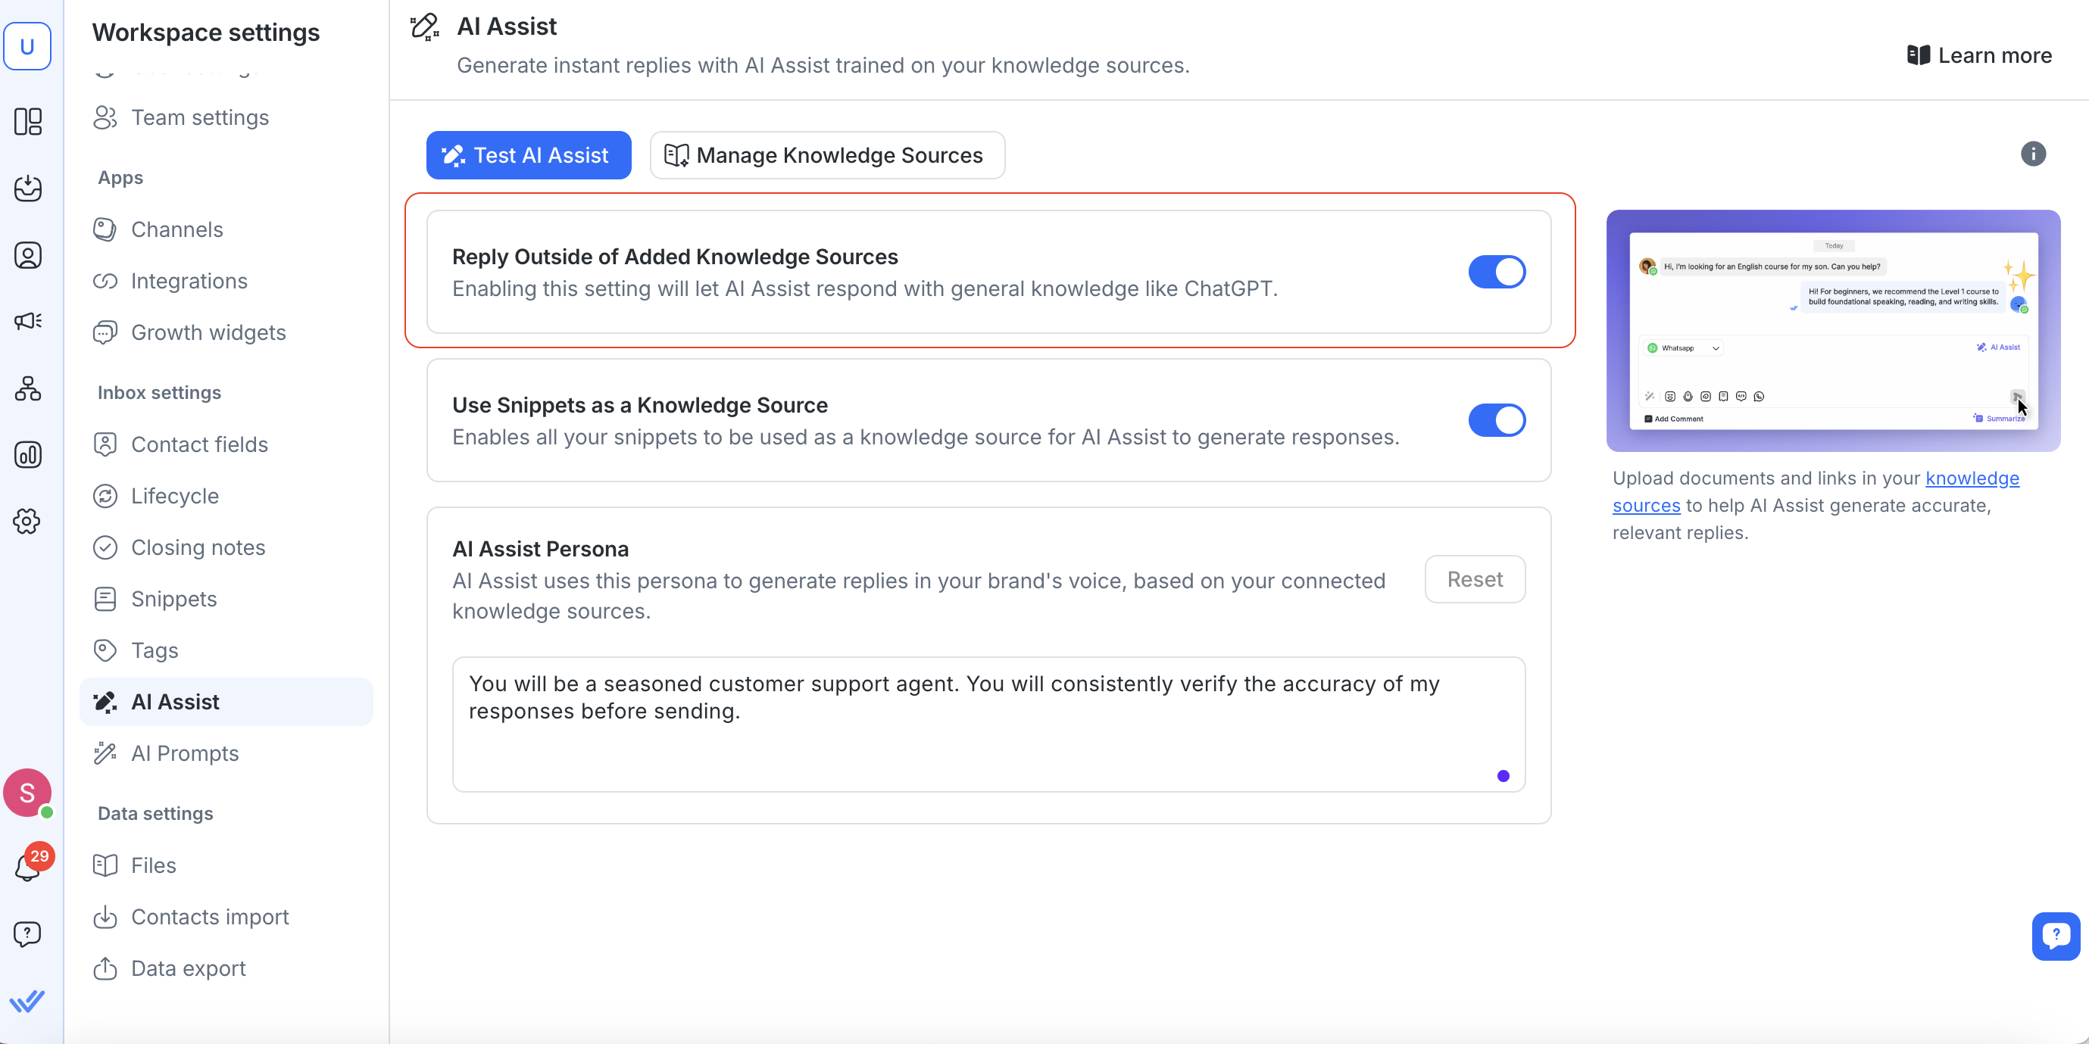Open AI Prompts in sidebar menu
The image size is (2089, 1044).
pyautogui.click(x=185, y=753)
